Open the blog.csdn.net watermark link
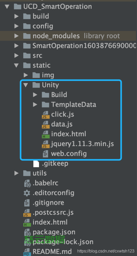Screen dimensions: 137x256 tap(106, 251)
